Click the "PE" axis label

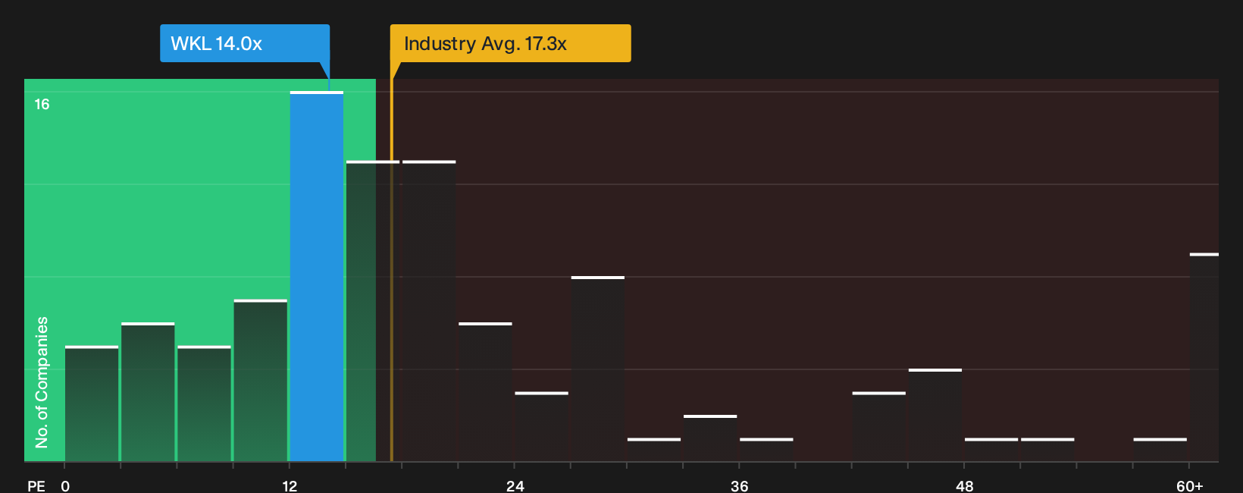(x=36, y=486)
